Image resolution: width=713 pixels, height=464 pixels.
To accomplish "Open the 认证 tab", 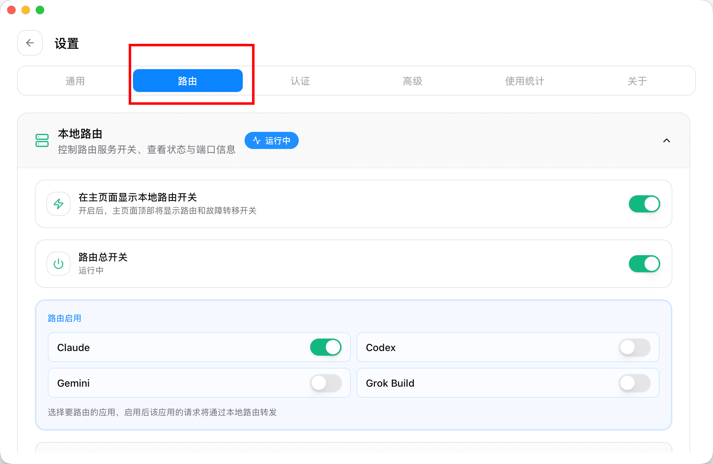I will tap(300, 81).
